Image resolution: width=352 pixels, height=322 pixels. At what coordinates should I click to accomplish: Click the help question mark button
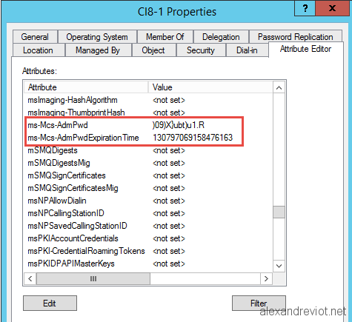click(305, 8)
